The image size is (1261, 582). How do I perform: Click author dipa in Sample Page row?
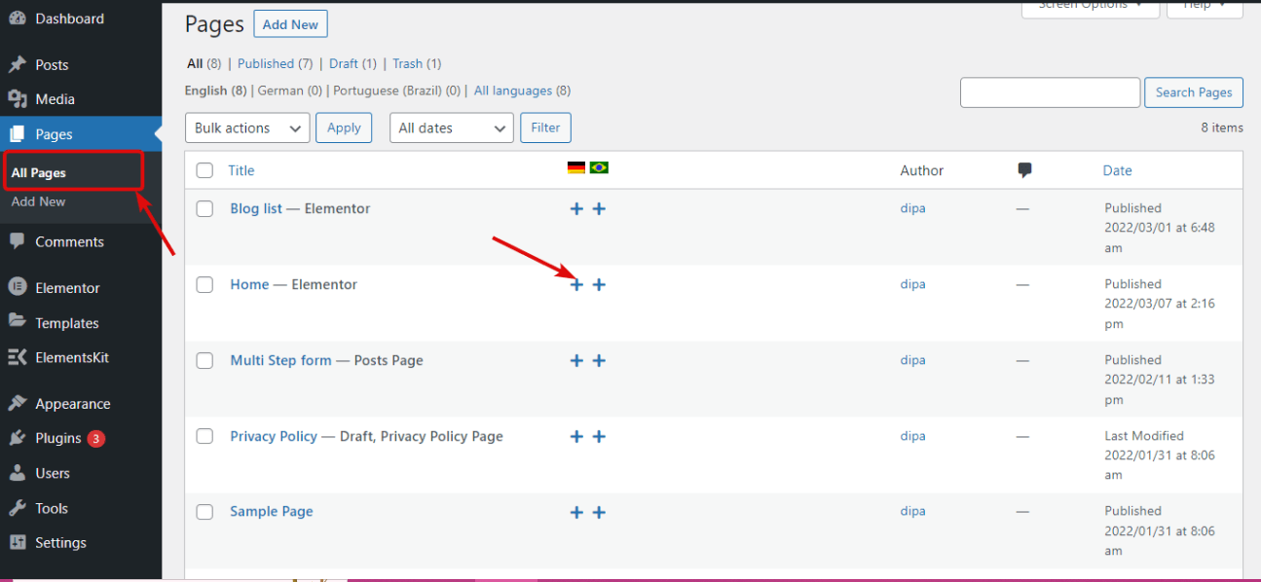pyautogui.click(x=912, y=511)
